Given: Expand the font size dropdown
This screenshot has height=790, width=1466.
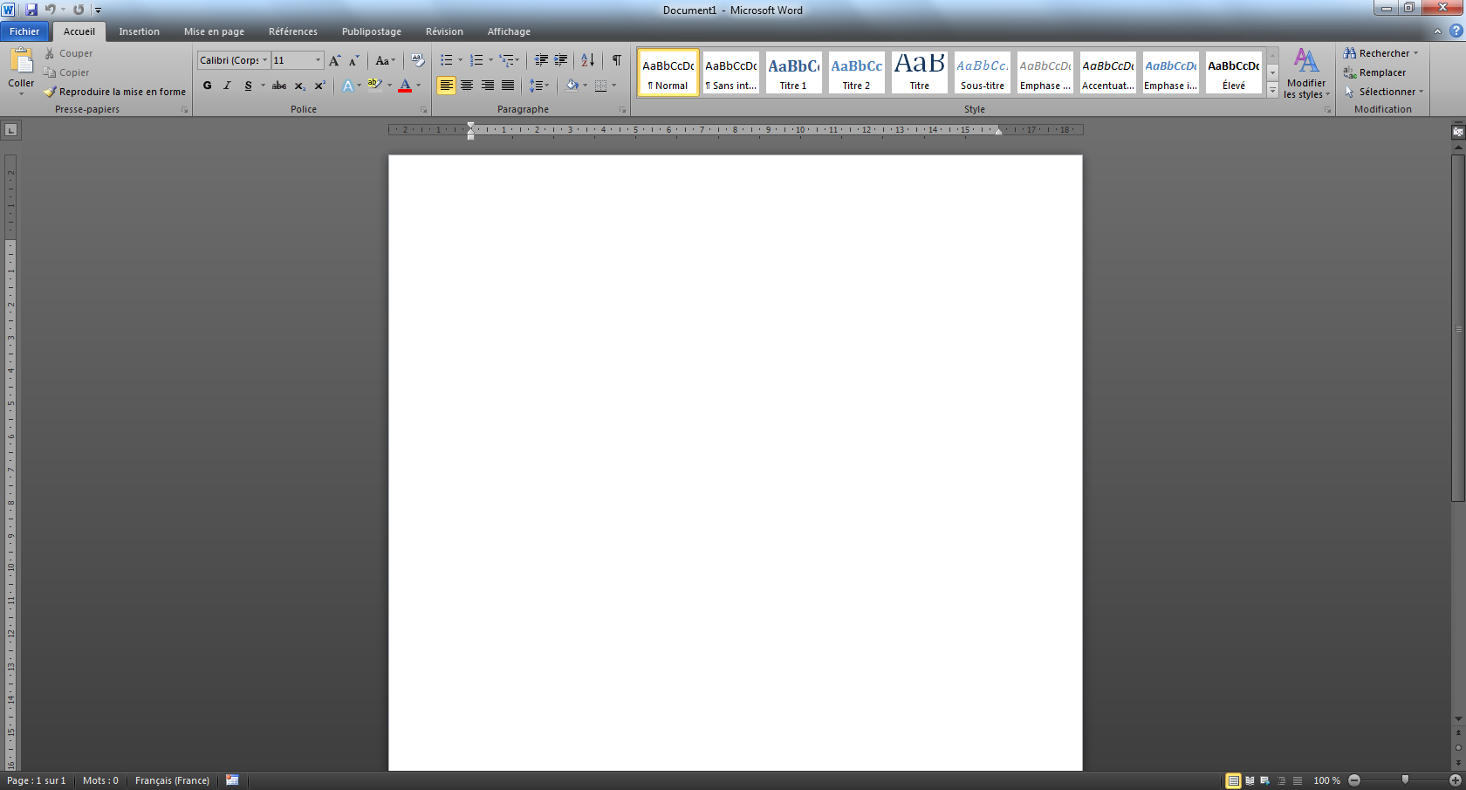Looking at the screenshot, I should pos(318,60).
